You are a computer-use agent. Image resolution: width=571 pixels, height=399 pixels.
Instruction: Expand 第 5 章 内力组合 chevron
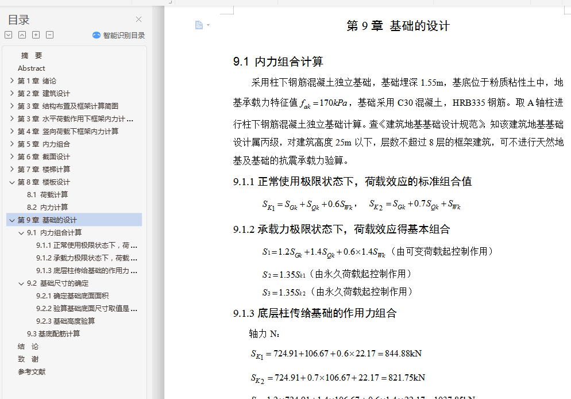point(12,144)
